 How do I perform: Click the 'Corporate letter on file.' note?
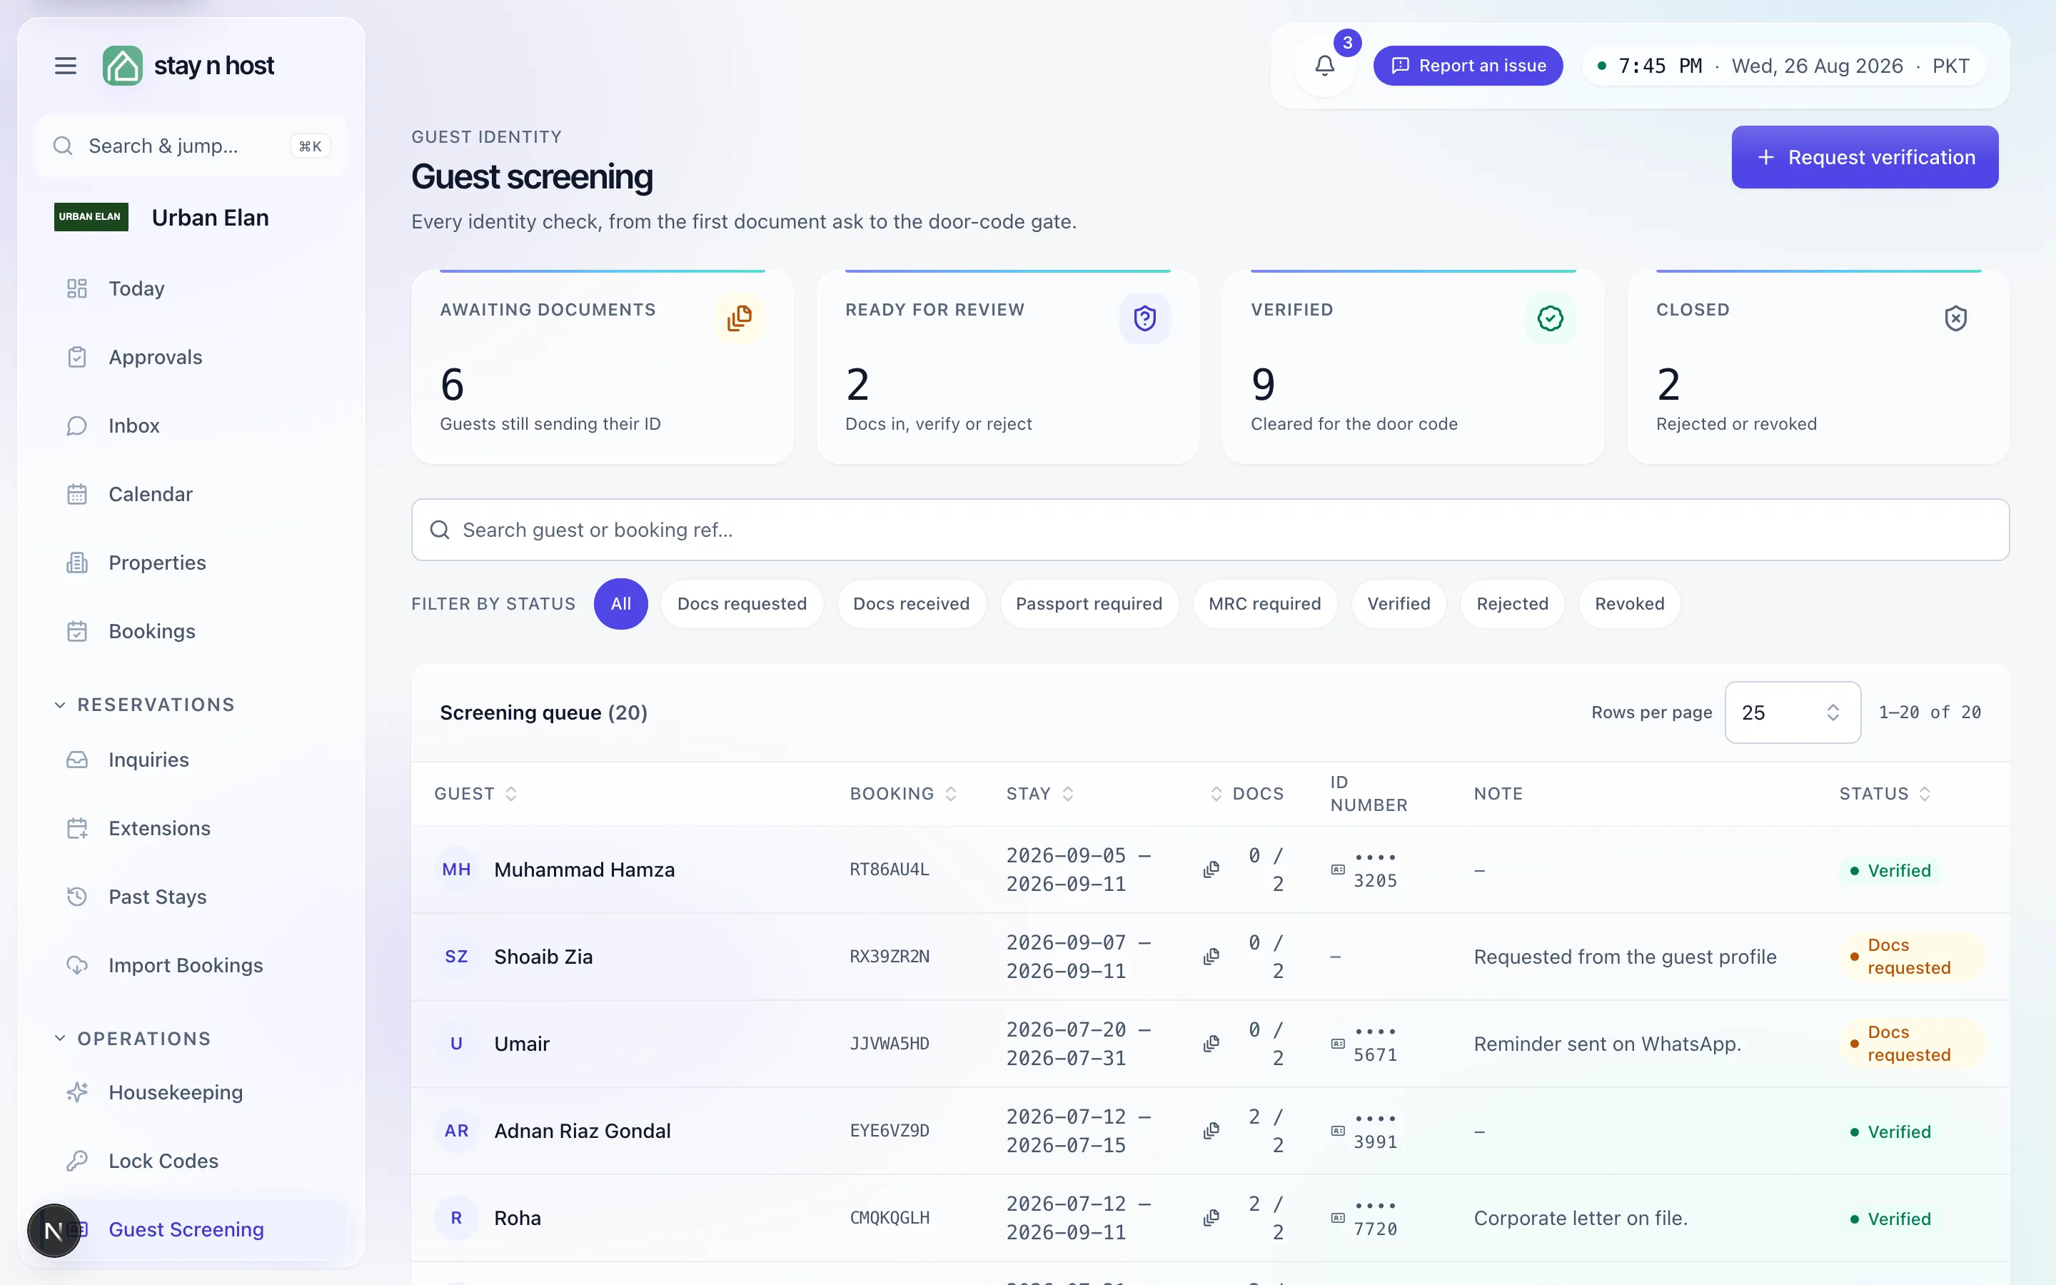click(1581, 1218)
